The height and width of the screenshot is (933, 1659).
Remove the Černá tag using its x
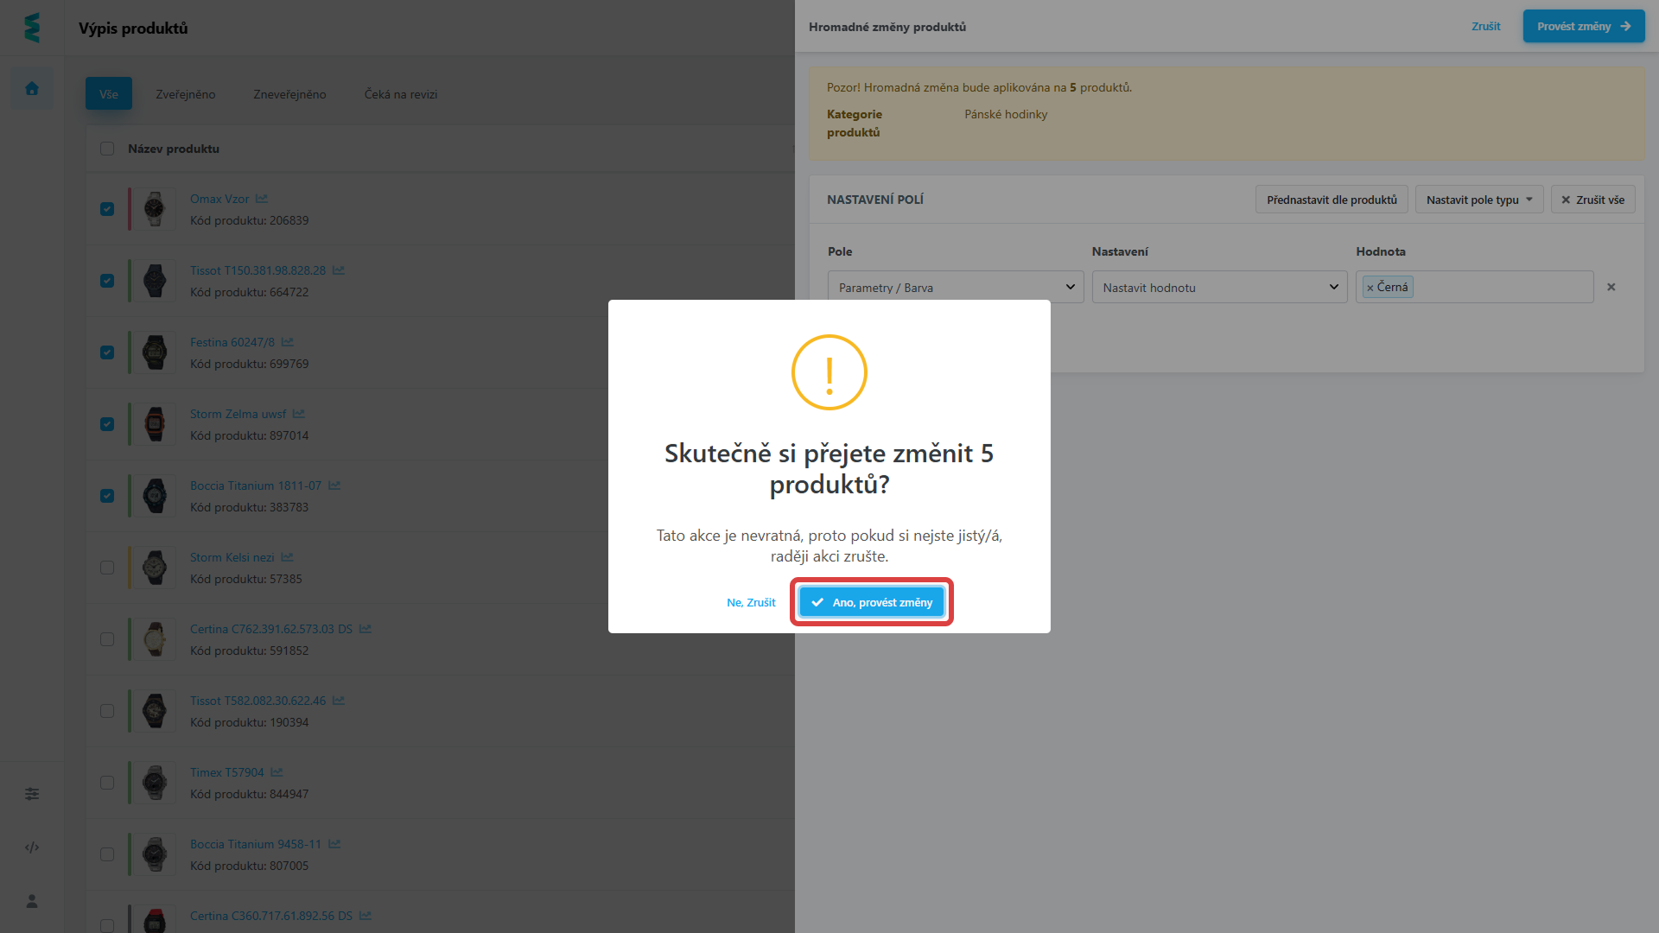(x=1370, y=288)
